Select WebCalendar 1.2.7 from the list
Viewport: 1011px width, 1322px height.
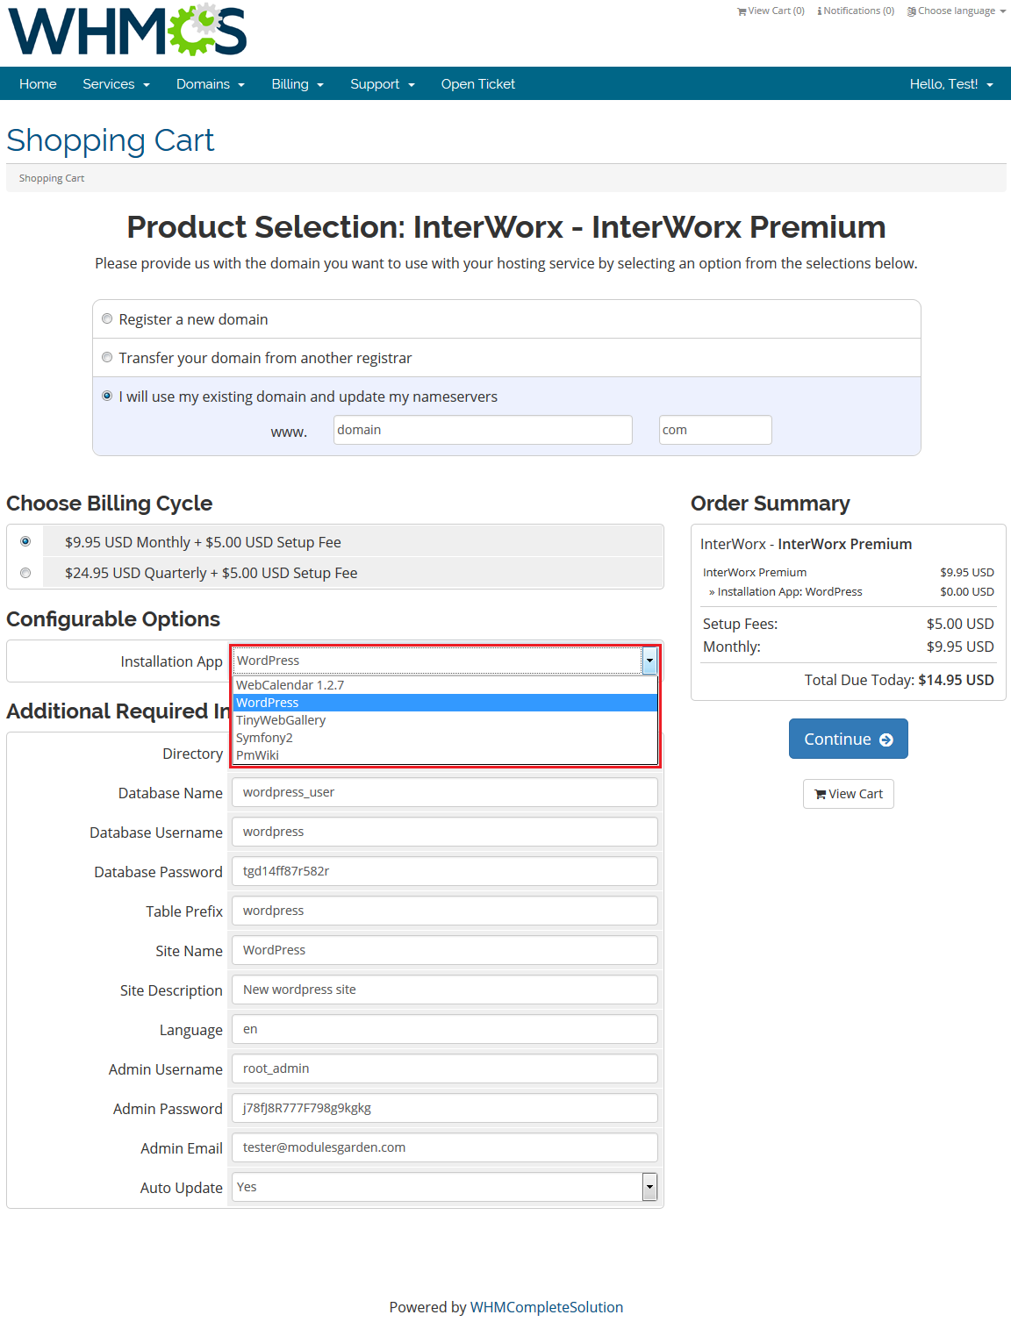pos(445,685)
